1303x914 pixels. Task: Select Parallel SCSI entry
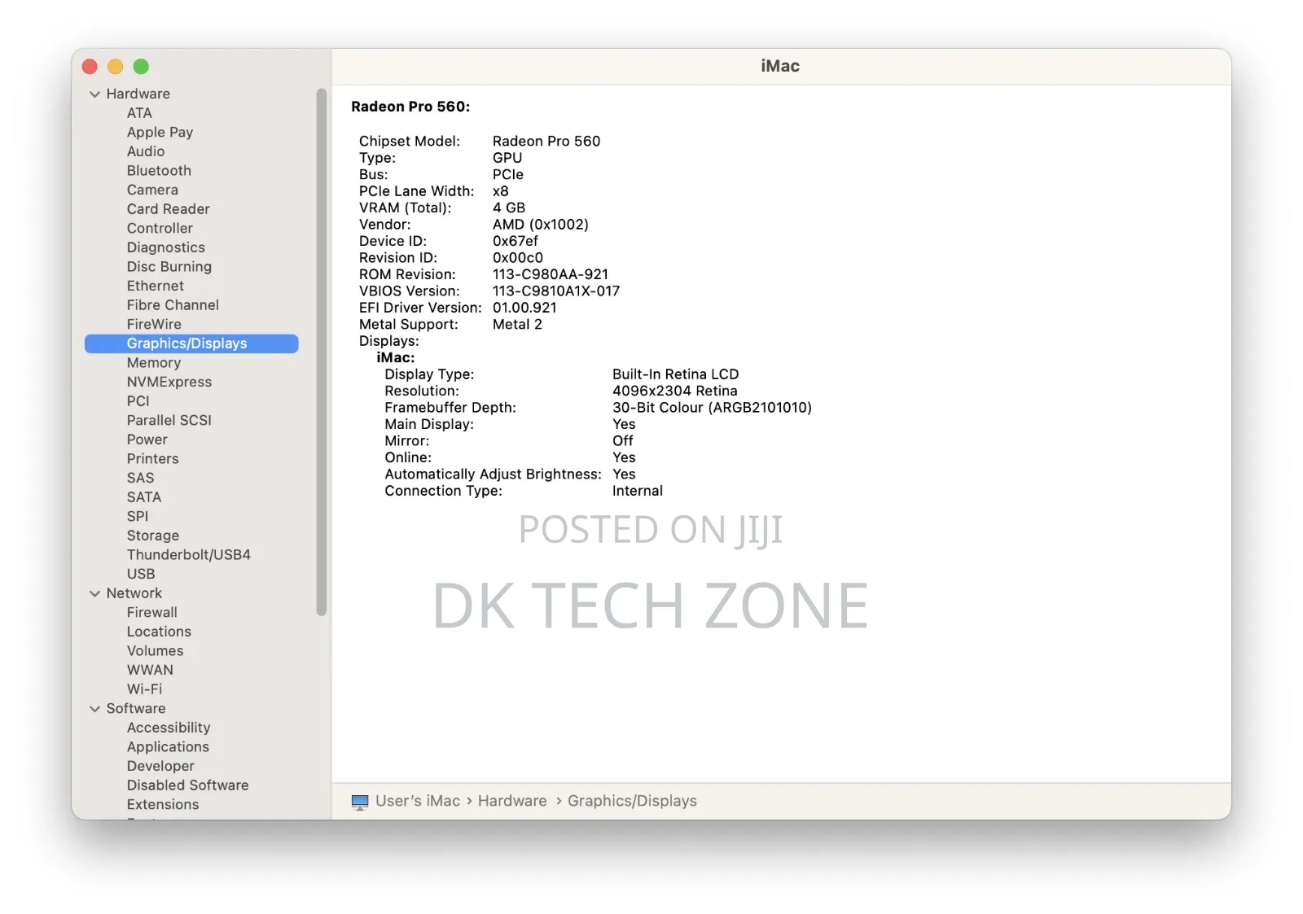click(x=169, y=421)
